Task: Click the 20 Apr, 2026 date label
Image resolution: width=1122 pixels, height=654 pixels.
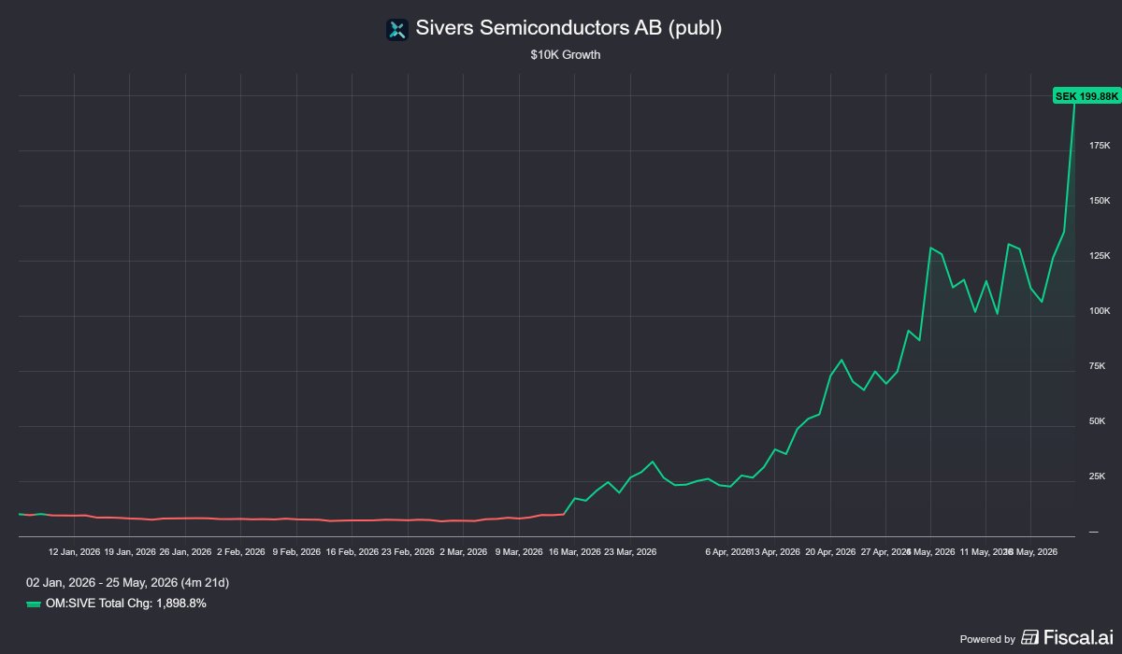Action: pyautogui.click(x=830, y=552)
